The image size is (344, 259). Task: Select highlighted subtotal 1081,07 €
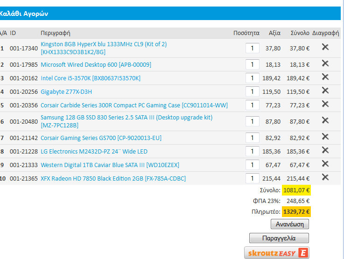coord(296,190)
